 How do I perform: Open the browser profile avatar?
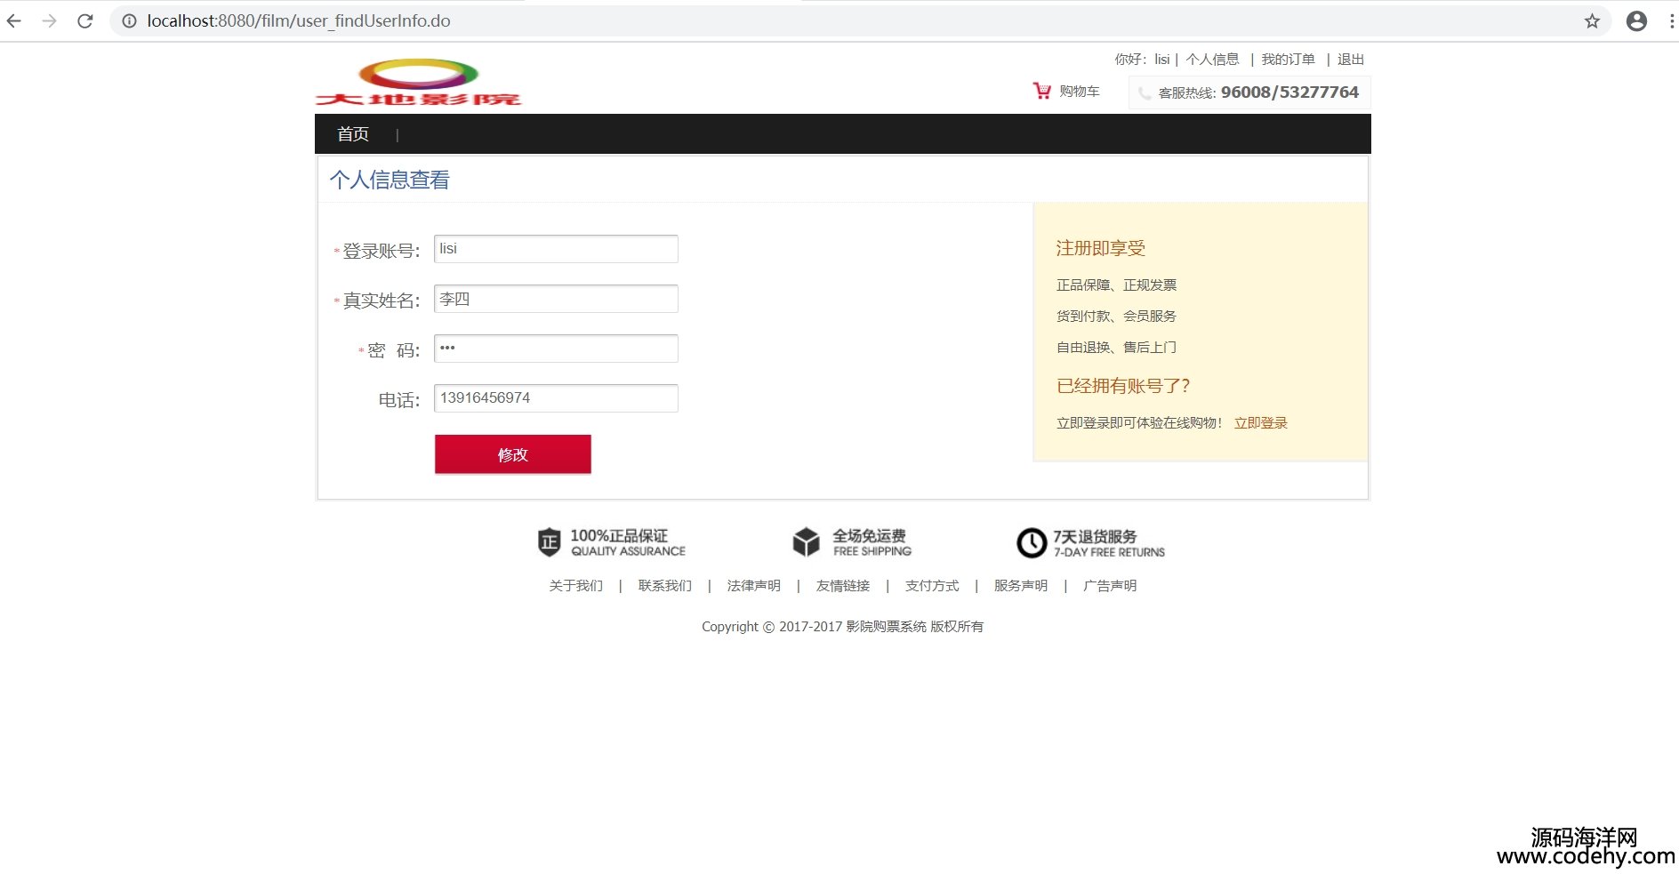coord(1636,21)
